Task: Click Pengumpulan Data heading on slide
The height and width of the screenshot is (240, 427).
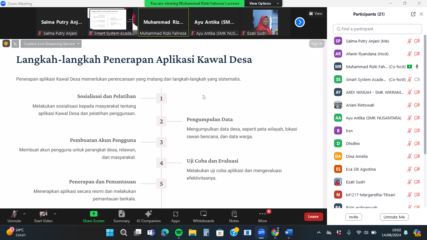Action: (x=210, y=119)
